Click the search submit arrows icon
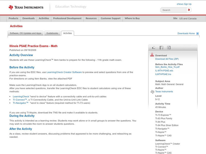 (x=189, y=10)
